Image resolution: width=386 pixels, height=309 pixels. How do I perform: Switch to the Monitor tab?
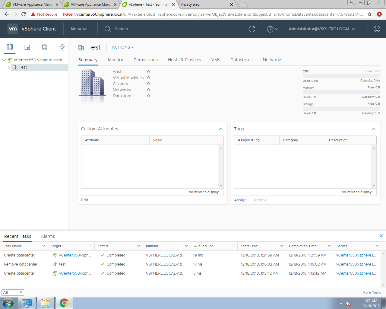point(115,60)
